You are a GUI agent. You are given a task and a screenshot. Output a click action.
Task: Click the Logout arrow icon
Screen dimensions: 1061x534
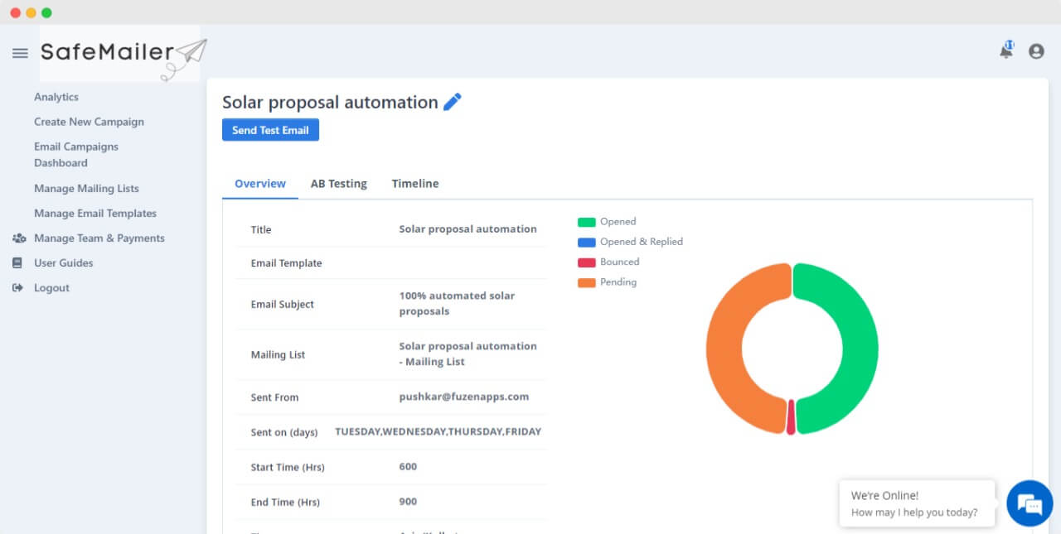(x=18, y=288)
